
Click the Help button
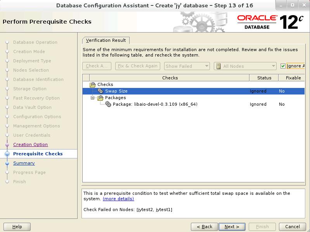17,227
